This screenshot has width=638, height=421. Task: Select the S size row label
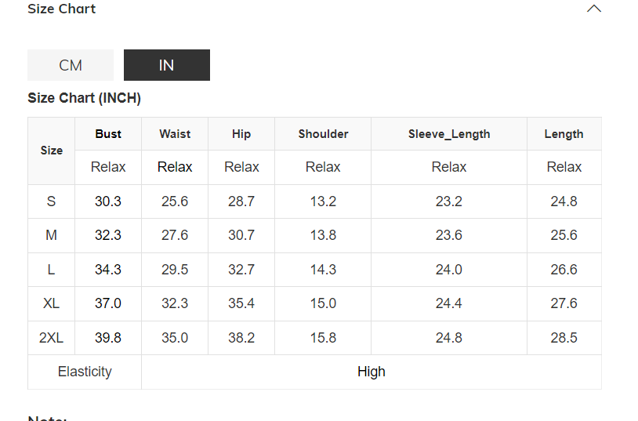pos(52,201)
